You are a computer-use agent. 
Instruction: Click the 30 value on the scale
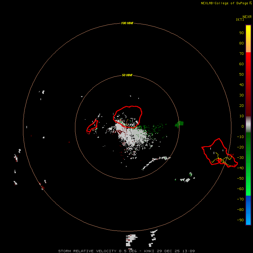(x=241, y=95)
